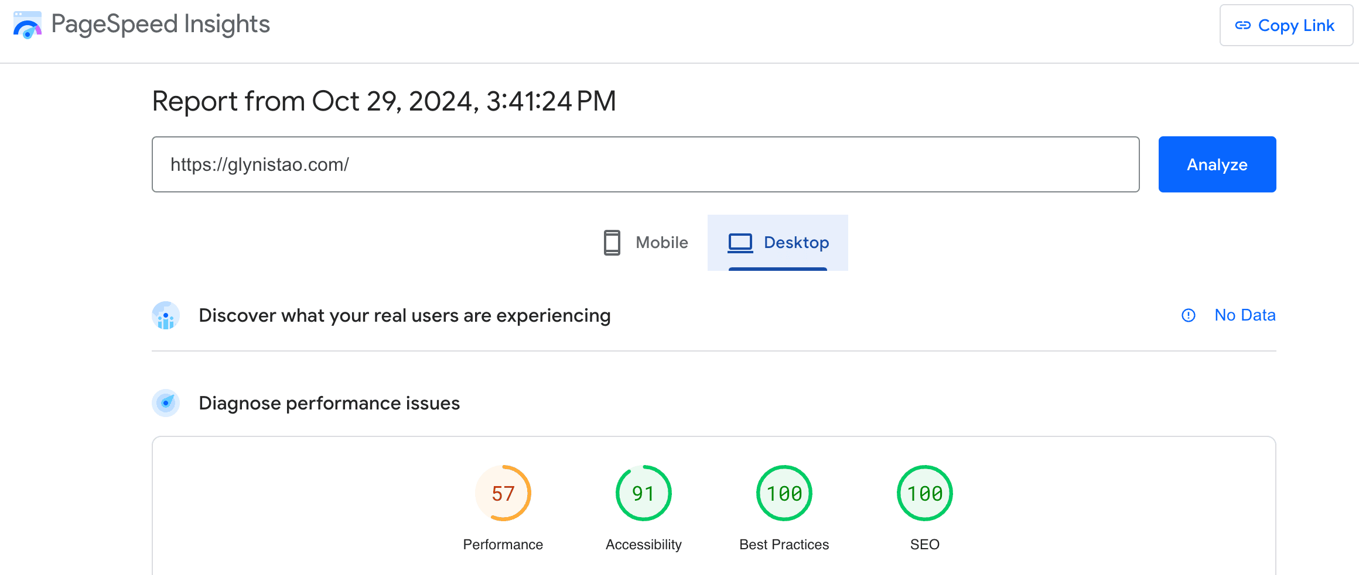Click the SEO label
The height and width of the screenshot is (575, 1359).
pyautogui.click(x=925, y=545)
